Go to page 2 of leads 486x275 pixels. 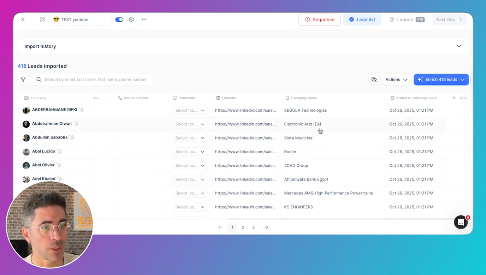(243, 227)
